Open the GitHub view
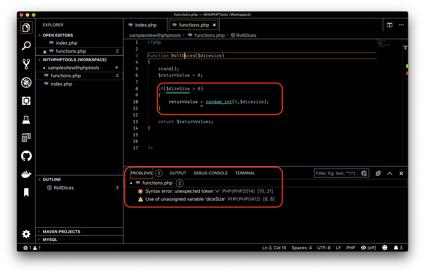 (26, 156)
